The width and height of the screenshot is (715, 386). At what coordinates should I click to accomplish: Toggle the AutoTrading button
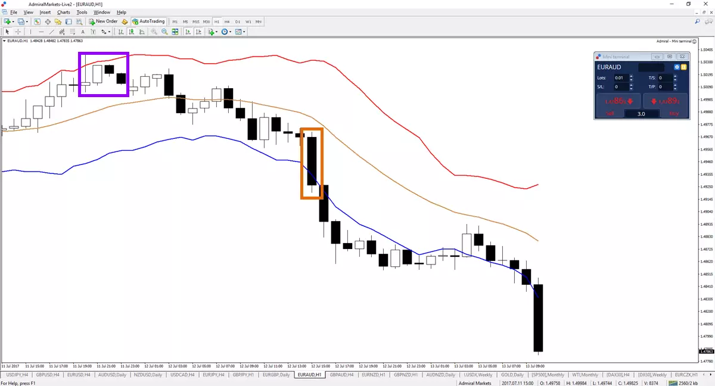[148, 21]
